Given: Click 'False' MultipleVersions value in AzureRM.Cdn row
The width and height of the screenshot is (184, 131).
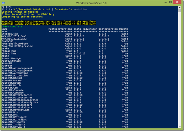Looking at the screenshot, I should 68,88.
